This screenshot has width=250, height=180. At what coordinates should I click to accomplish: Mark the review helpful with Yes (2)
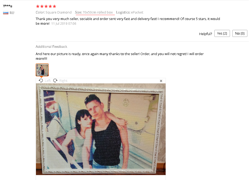222,34
